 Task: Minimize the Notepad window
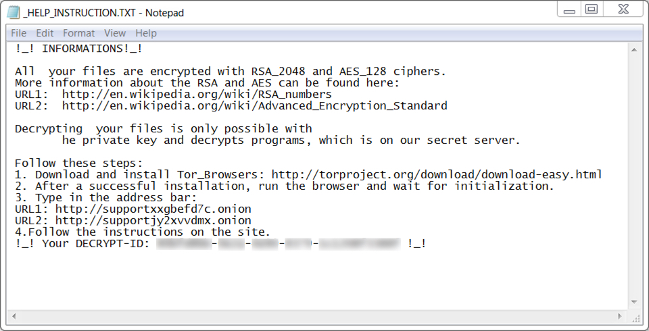(x=569, y=10)
